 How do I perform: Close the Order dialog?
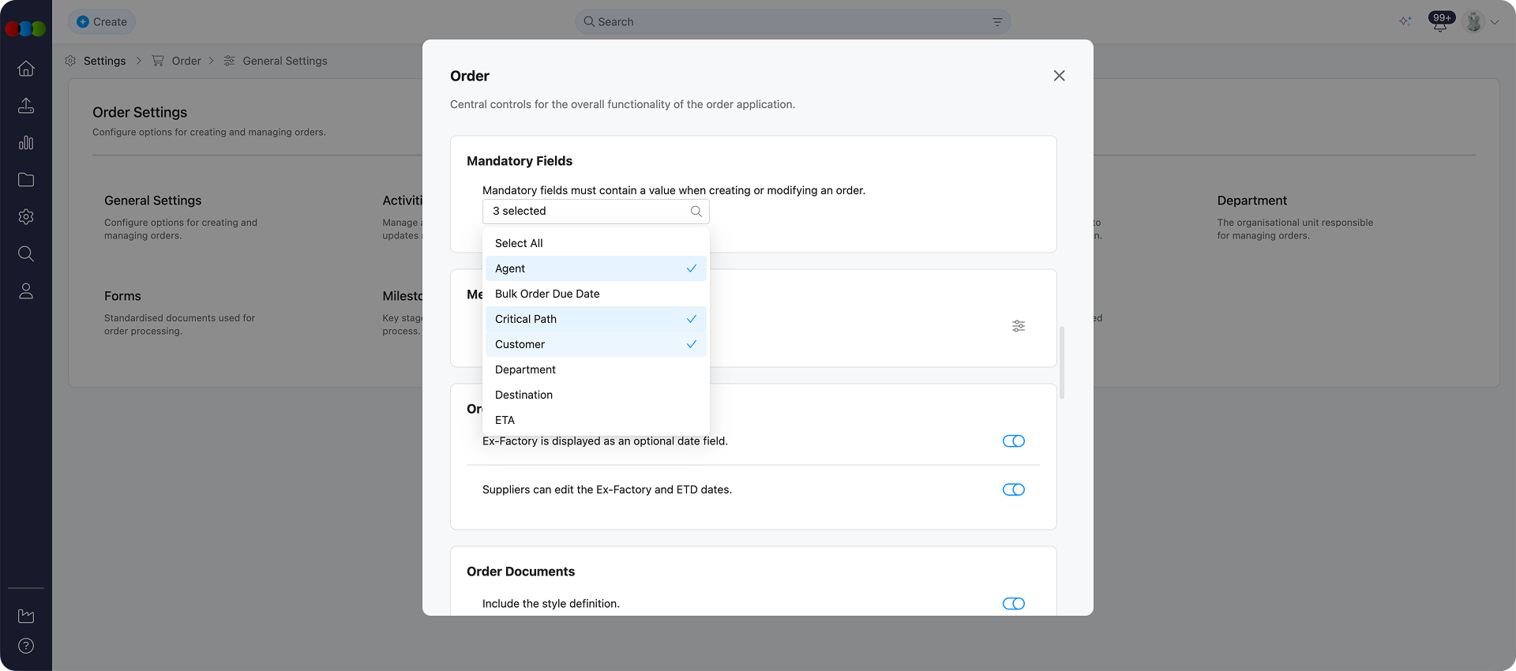coord(1059,76)
